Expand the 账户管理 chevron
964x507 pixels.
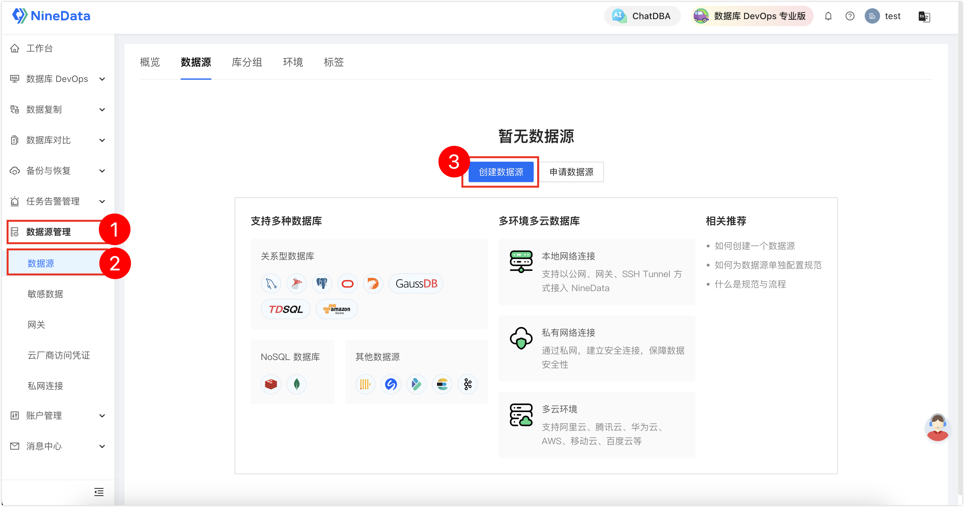(x=102, y=416)
